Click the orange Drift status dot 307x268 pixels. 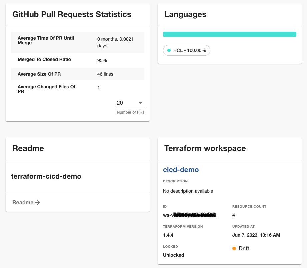(x=234, y=248)
